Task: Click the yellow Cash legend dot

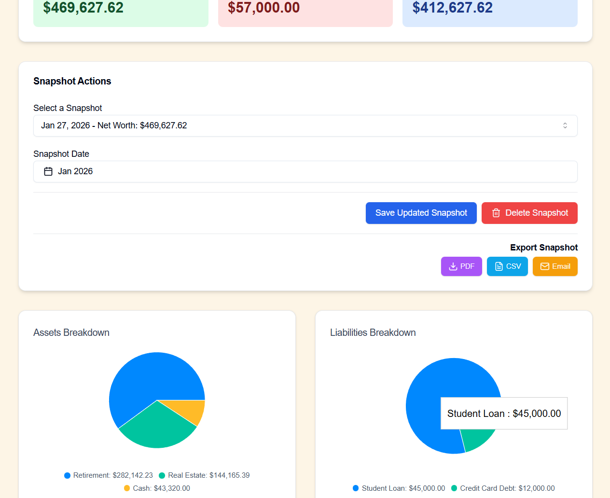Action: coord(126,488)
